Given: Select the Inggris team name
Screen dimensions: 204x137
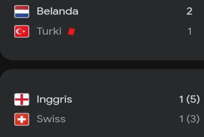Looking at the screenshot, I should tap(54, 100).
